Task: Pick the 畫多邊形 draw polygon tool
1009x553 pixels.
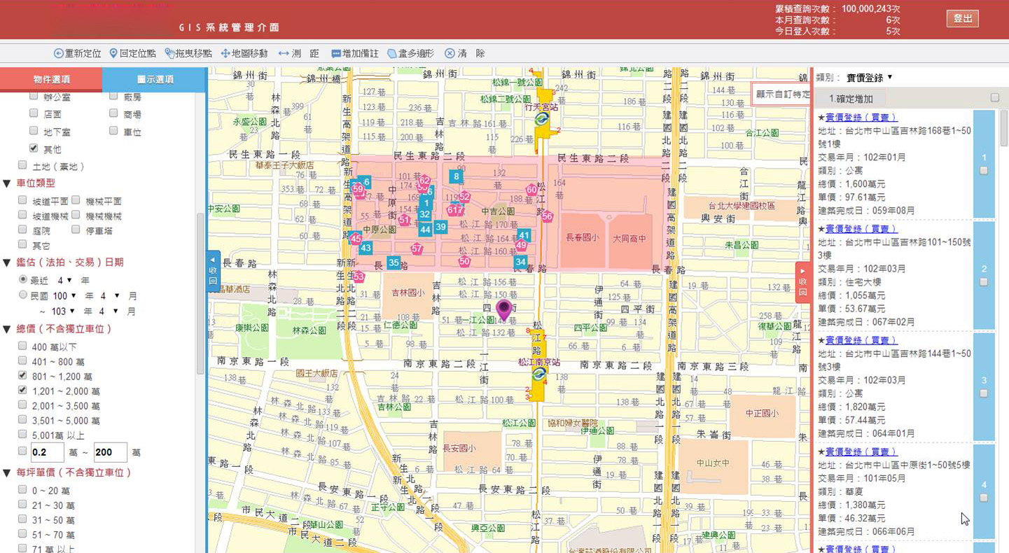Action: pyautogui.click(x=393, y=54)
